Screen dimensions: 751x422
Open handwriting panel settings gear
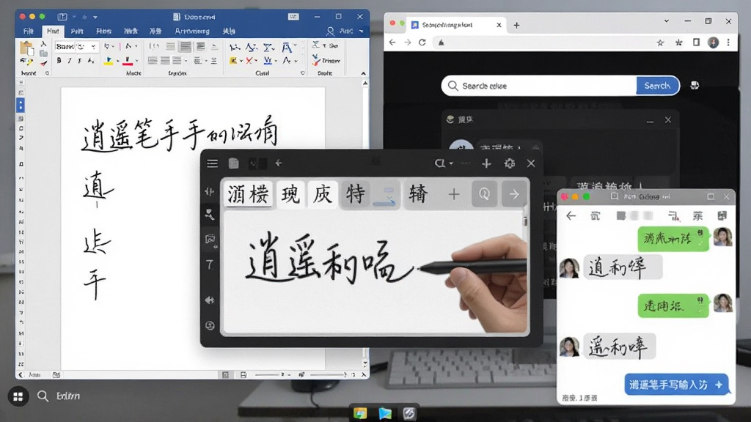509,163
